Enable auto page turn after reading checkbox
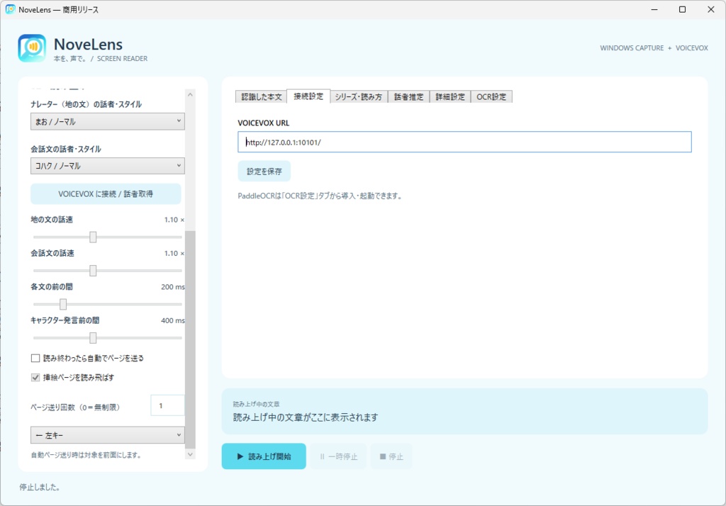 point(35,359)
